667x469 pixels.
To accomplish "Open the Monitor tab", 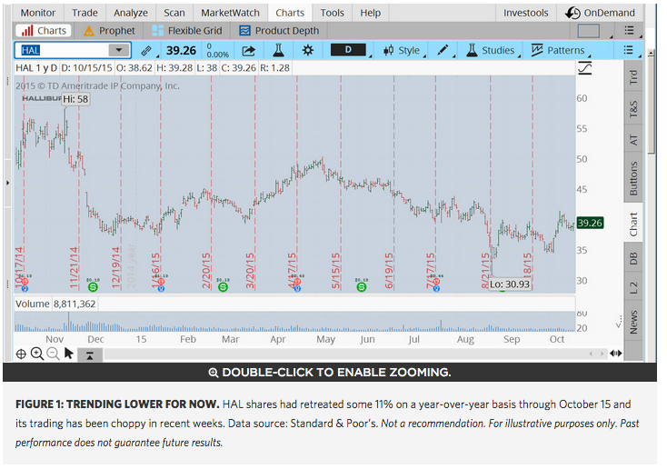I will point(38,13).
